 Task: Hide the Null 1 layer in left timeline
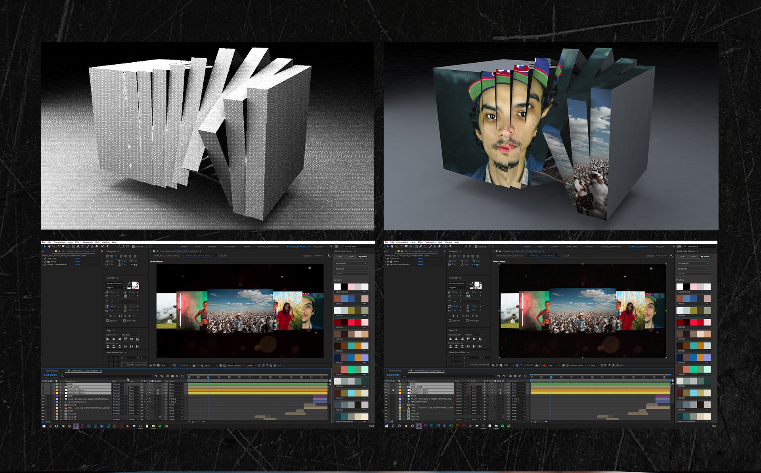pyautogui.click(x=43, y=396)
